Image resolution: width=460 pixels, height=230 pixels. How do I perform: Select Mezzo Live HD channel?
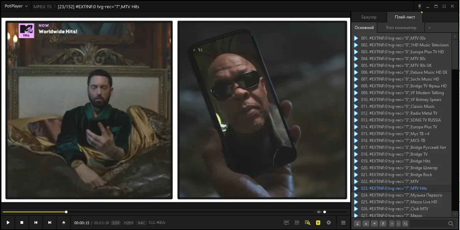401,202
